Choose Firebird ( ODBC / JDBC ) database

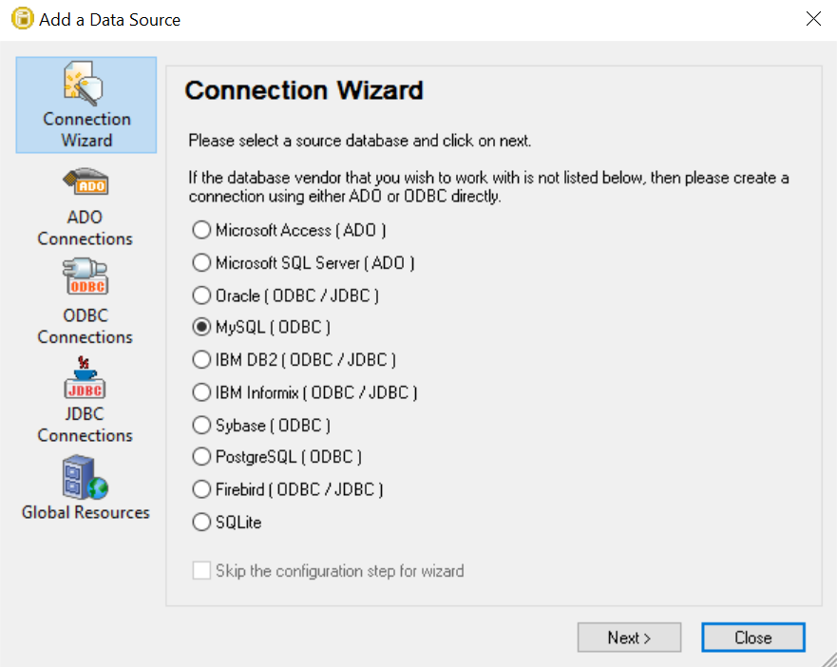tap(201, 489)
